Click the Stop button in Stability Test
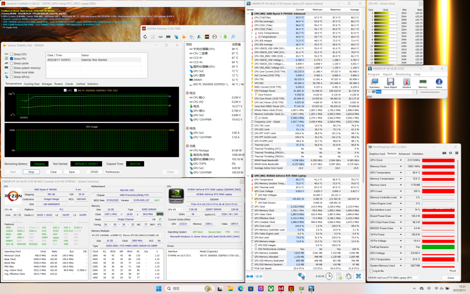This screenshot has width=470, height=294. [31, 172]
